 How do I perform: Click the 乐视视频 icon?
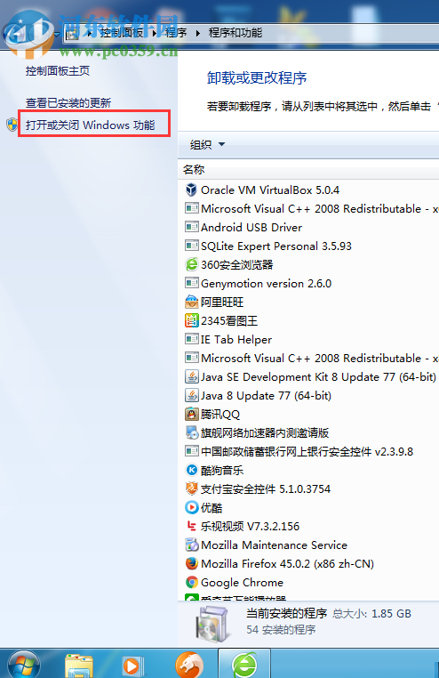click(x=191, y=526)
